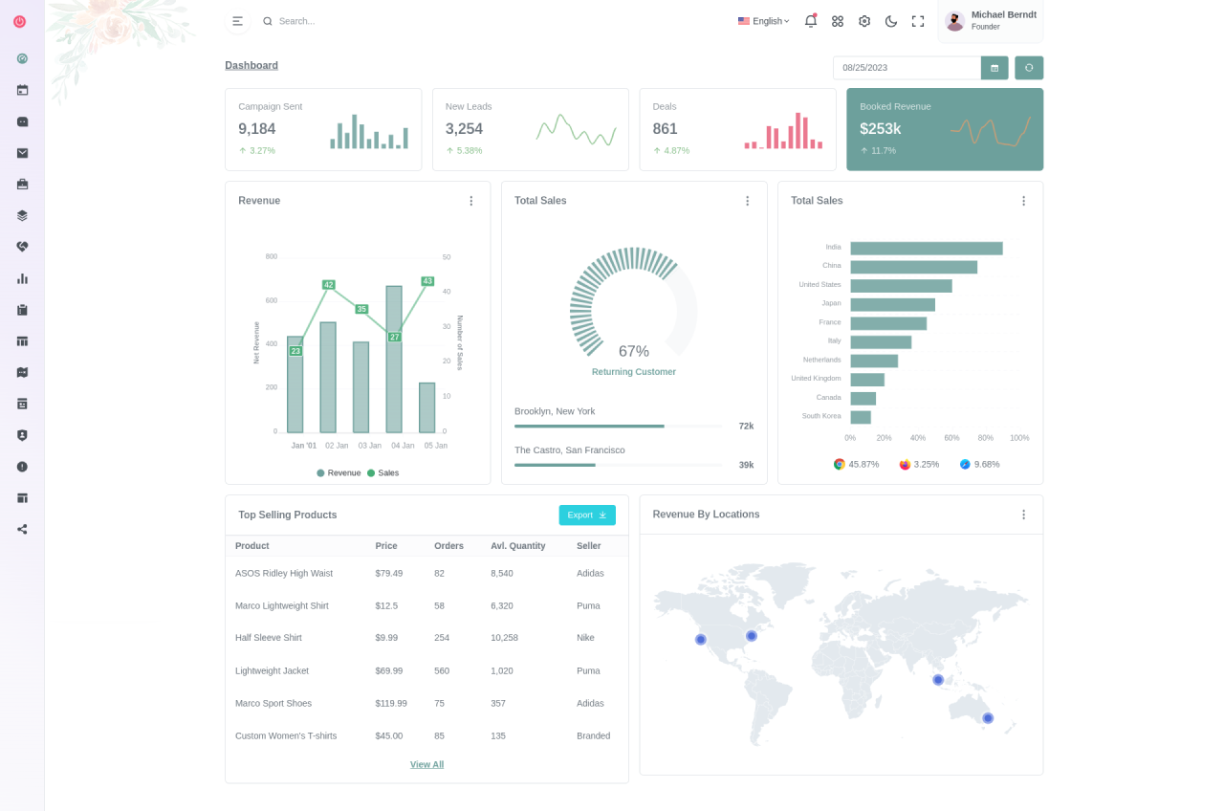Viewport: 1224px width, 811px height.
Task: Open country Total Sales card three-dot menu
Action: 1023,201
